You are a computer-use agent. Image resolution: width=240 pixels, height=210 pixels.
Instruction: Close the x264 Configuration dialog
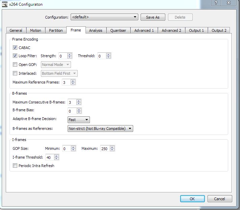[229, 3]
